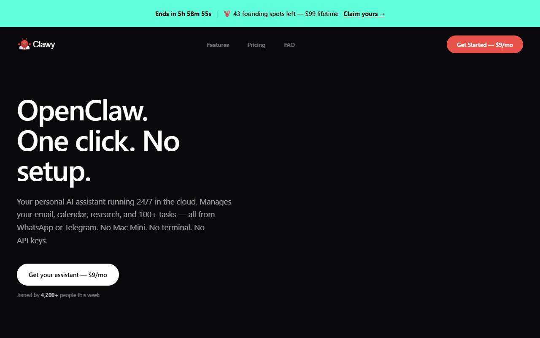Click the trophy icon in the banner
The image size is (540, 338).
click(227, 14)
